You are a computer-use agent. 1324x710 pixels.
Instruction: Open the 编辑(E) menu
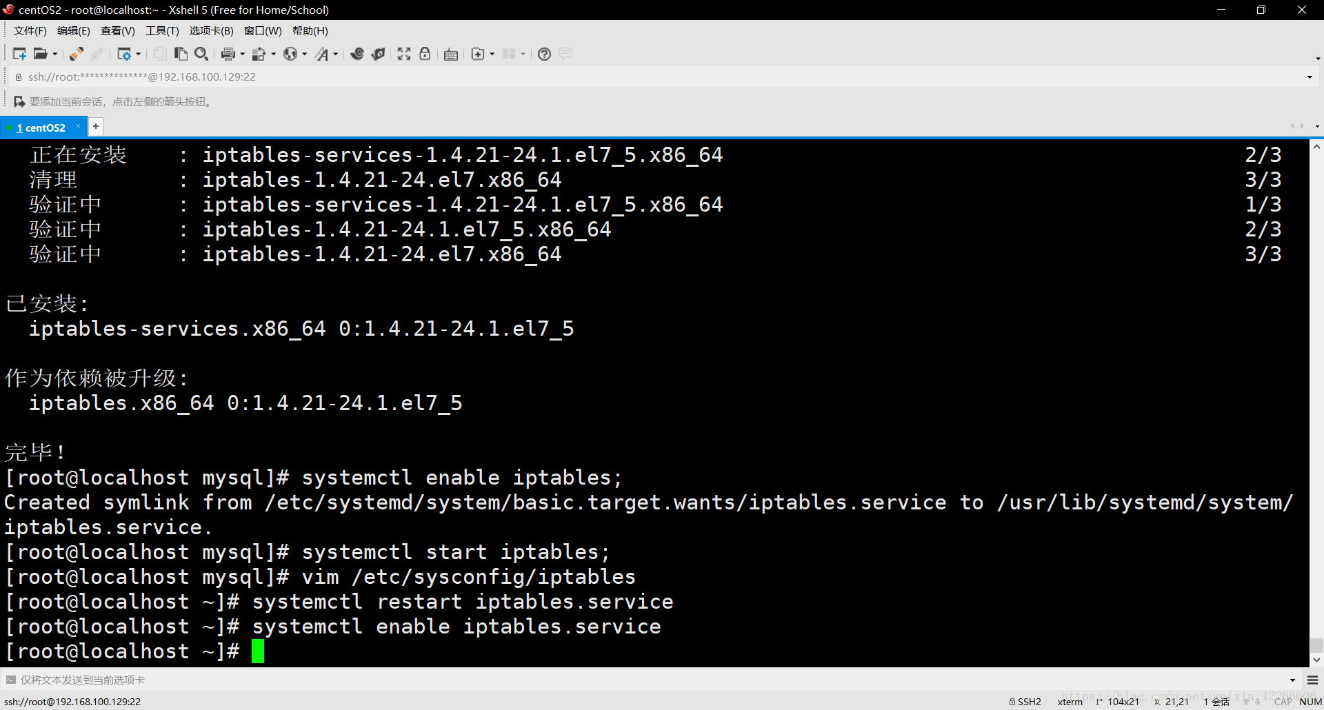(x=74, y=31)
